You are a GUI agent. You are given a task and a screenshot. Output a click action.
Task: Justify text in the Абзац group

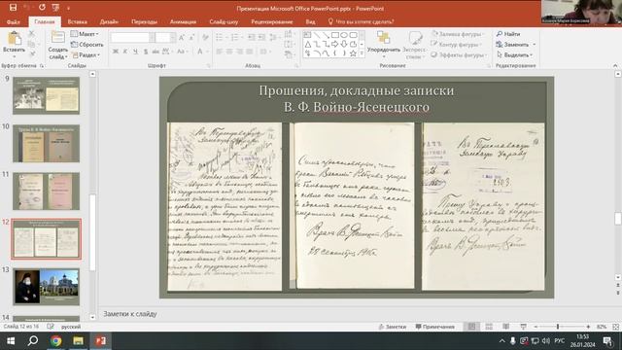[x=249, y=52]
